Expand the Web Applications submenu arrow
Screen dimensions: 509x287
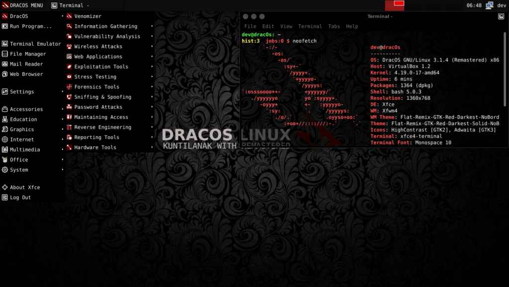click(152, 57)
